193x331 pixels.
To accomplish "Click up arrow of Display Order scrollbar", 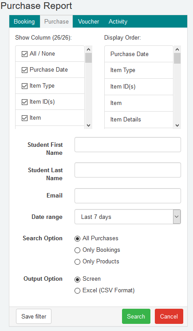I will 177,49.
